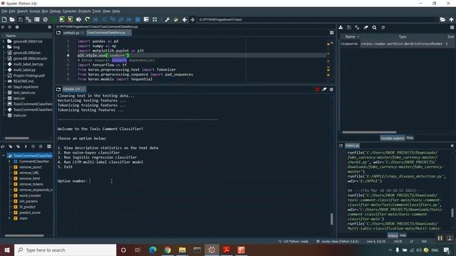The image size is (456, 256).
Task: Open File Explorer from the taskbar
Action: pyautogui.click(x=182, y=250)
